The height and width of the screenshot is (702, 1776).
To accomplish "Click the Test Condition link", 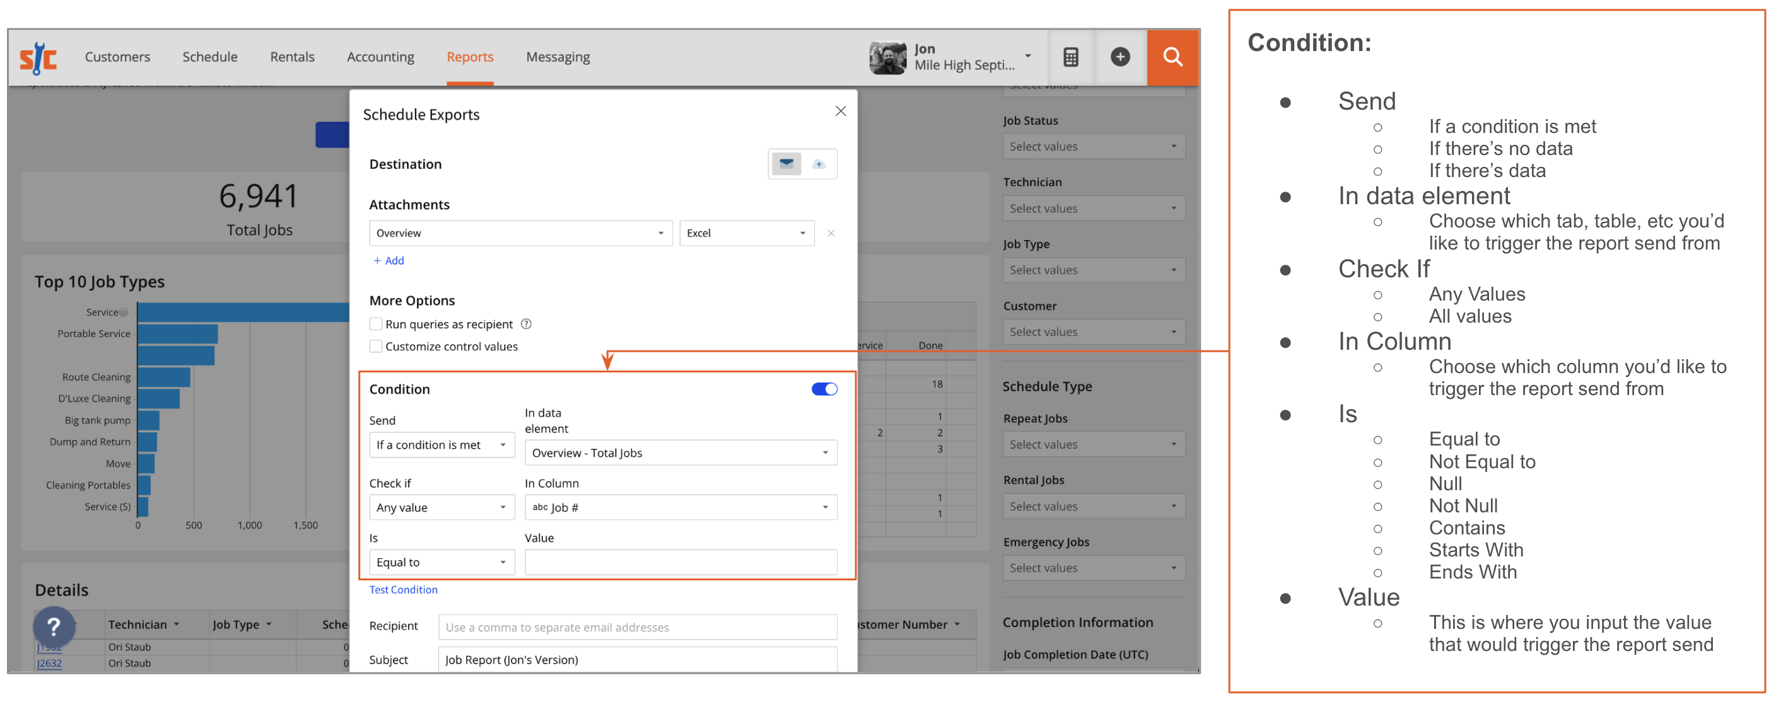I will coord(404,590).
